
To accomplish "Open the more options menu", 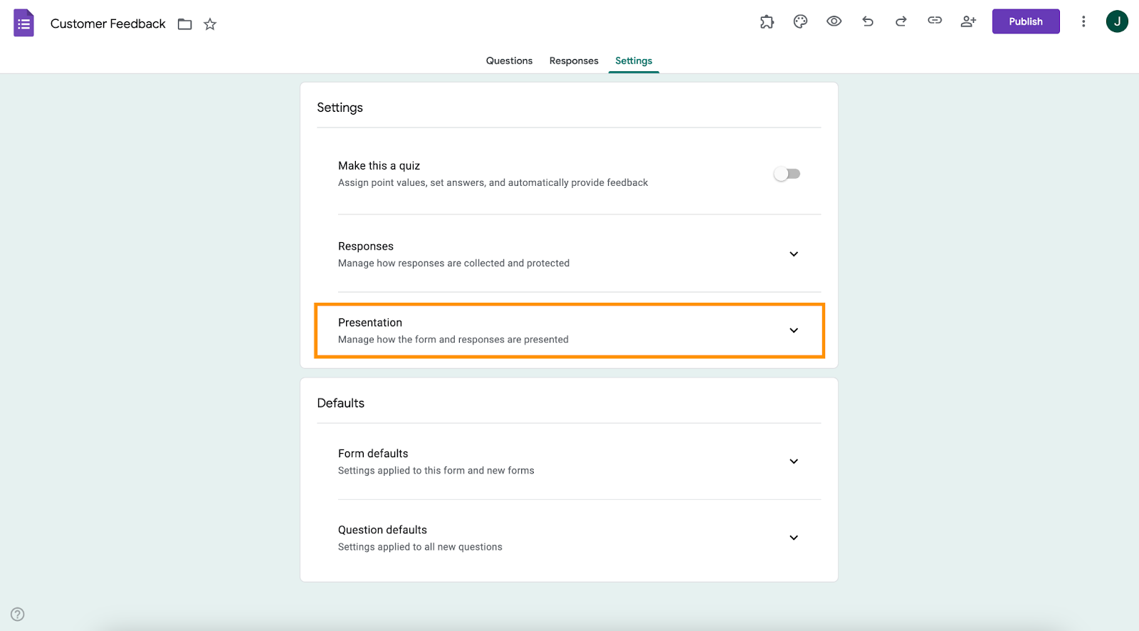I will pyautogui.click(x=1083, y=21).
